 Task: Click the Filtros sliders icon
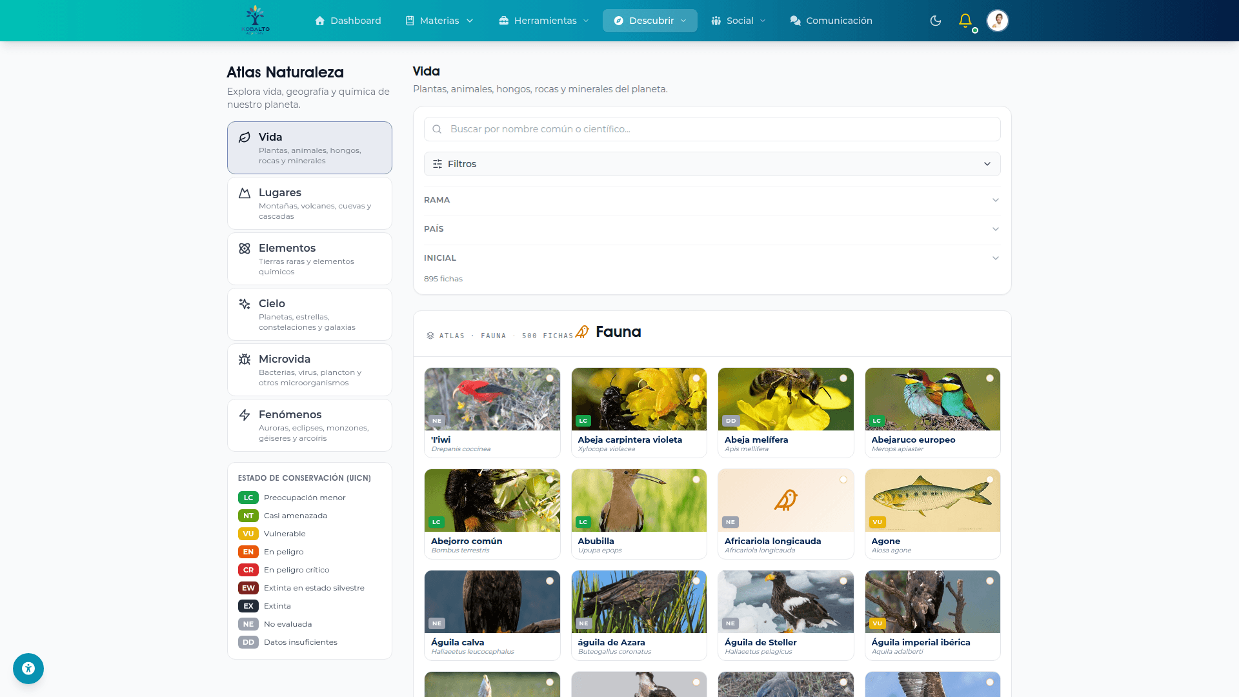coord(438,164)
